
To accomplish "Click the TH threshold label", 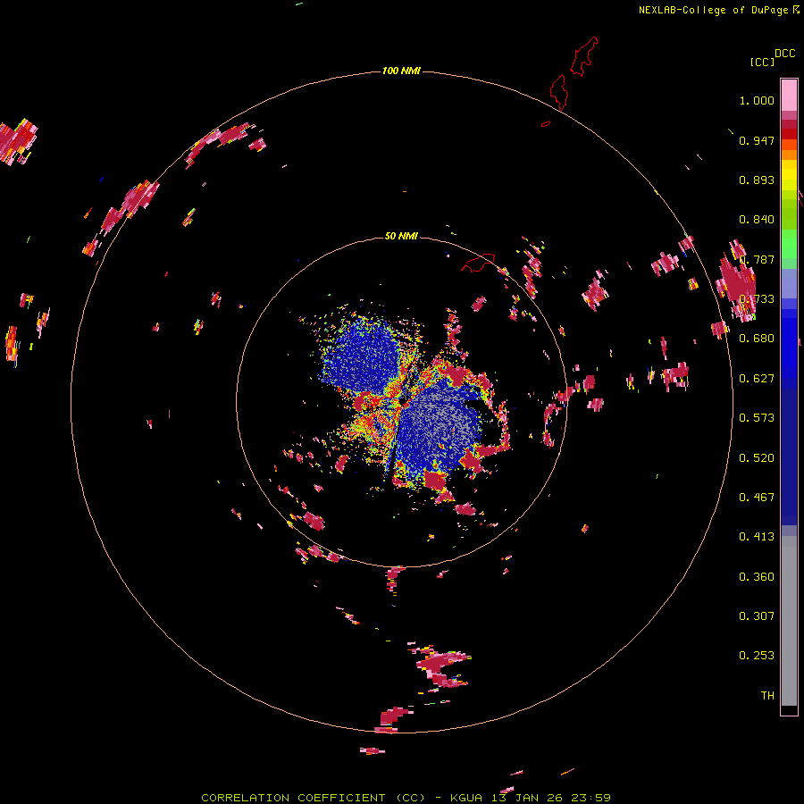I will (767, 696).
